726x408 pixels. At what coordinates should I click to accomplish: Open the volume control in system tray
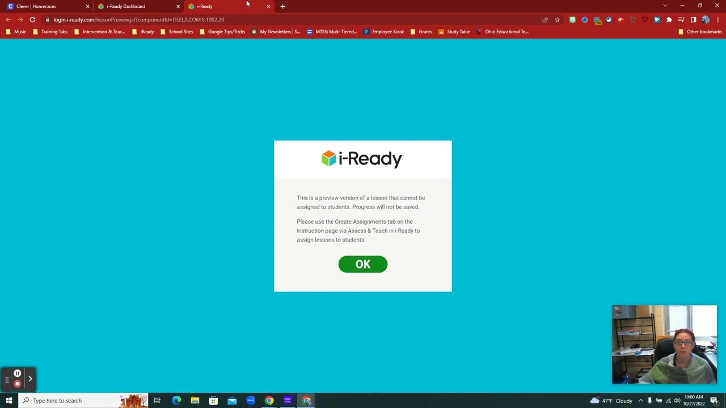677,401
